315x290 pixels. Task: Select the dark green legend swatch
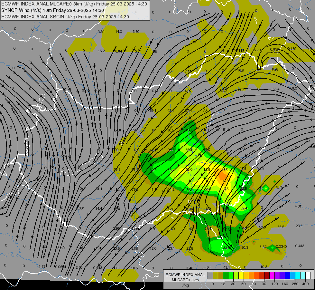click(x=226, y=275)
